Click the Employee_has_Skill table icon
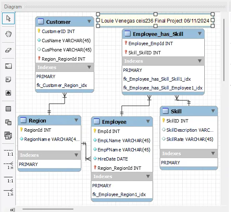231x212 pixels. (128, 33)
